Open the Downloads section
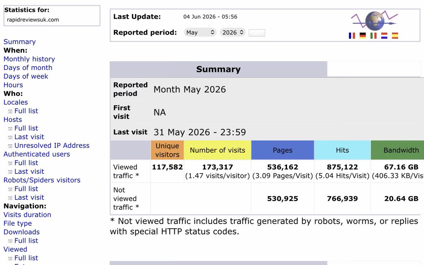 tap(22, 232)
